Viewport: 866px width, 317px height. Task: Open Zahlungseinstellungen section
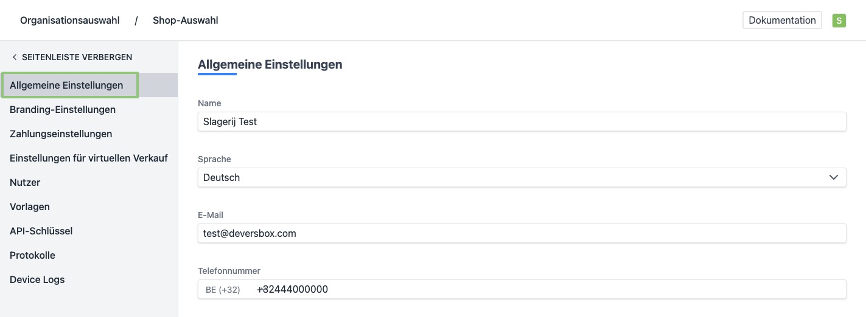tap(61, 134)
